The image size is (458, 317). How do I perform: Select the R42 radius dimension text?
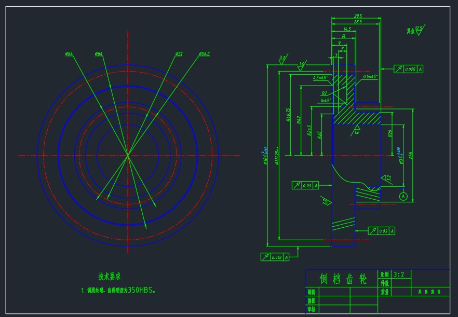click(x=299, y=120)
